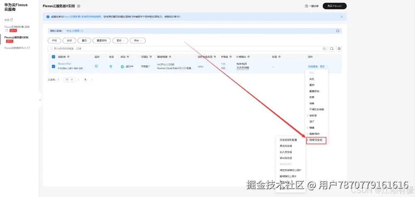Click external-link icon next to 总览

12,20
